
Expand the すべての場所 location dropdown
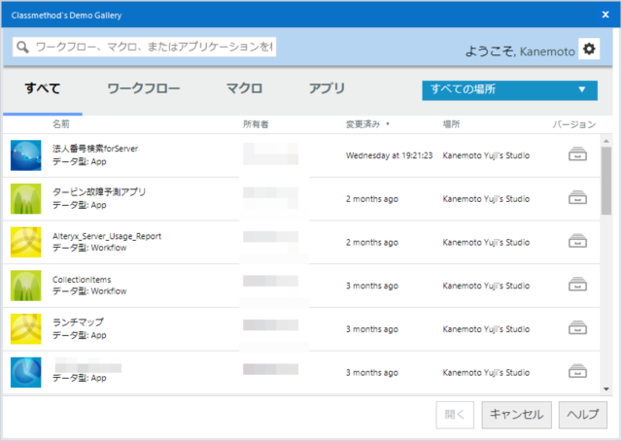tap(509, 90)
